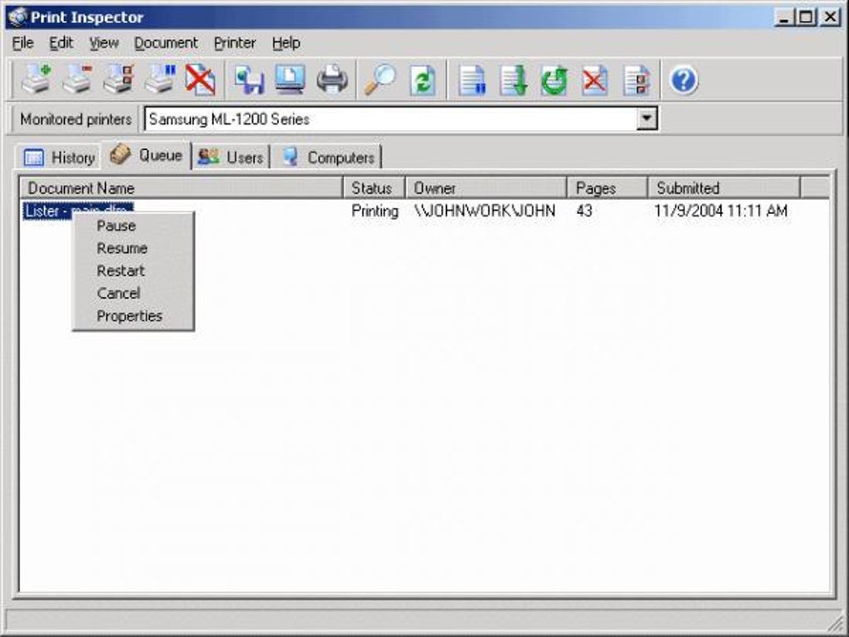Screen dimensions: 849x637
Task: Click the green Refresh icon
Action: coord(423,80)
